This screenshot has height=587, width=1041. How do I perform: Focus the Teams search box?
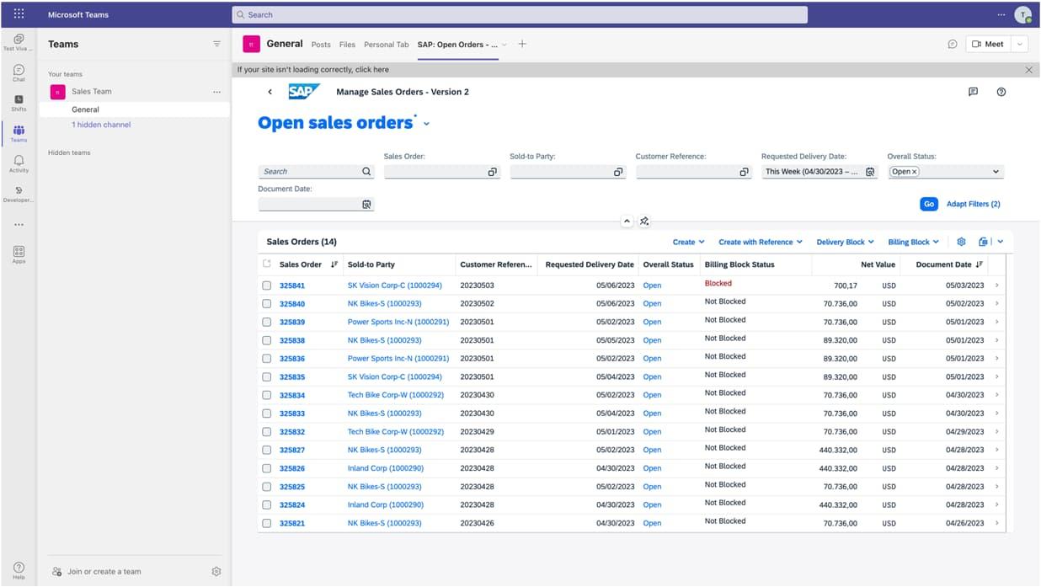tap(520, 14)
